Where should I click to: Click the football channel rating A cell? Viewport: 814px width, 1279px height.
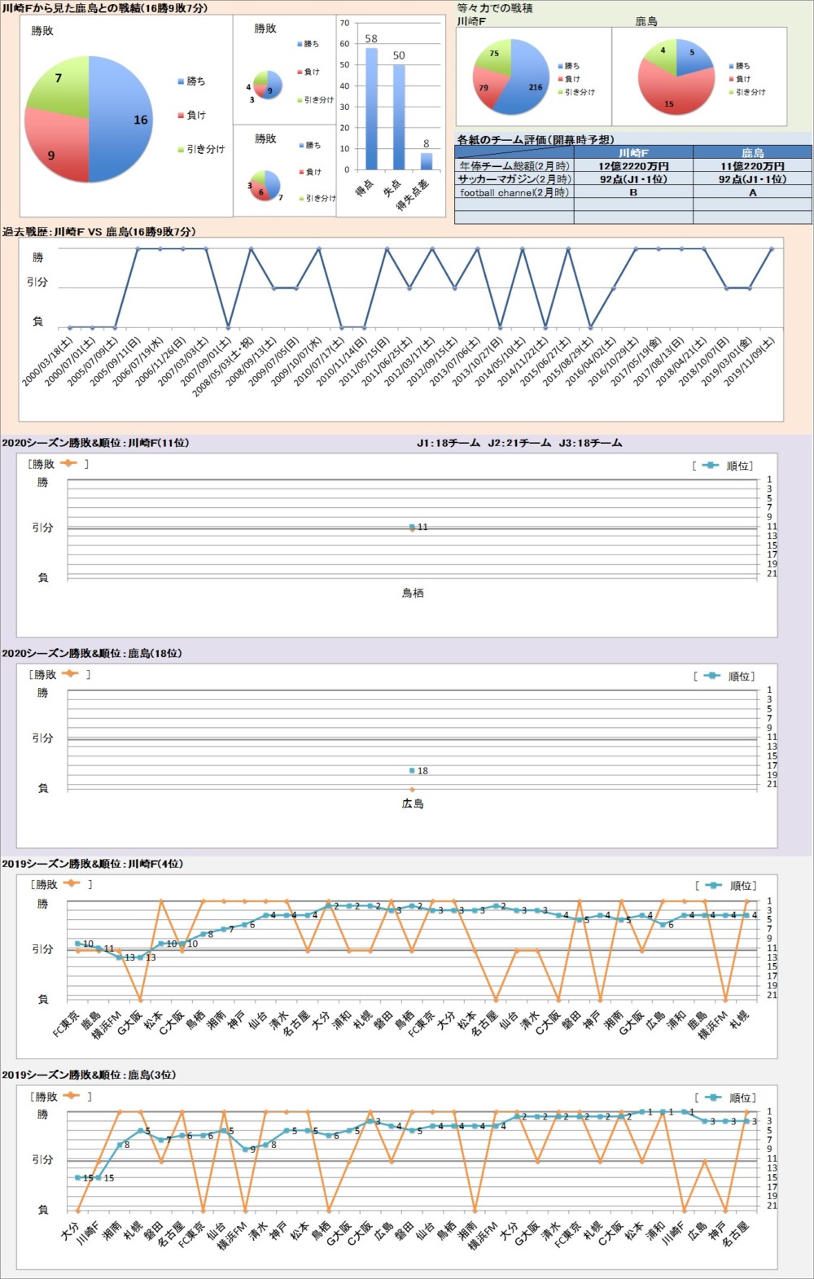click(752, 193)
